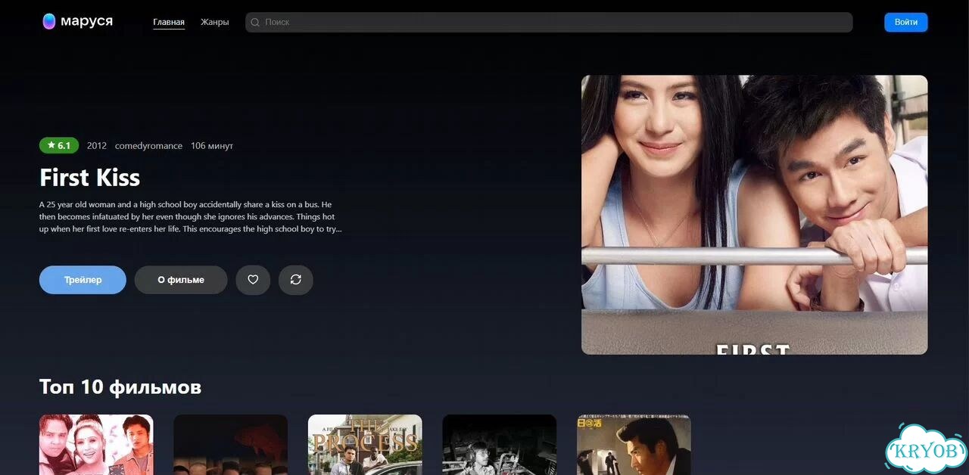Open the fifth Top 10 Japanese poster thumbnail
Image resolution: width=969 pixels, height=475 pixels.
point(634,445)
